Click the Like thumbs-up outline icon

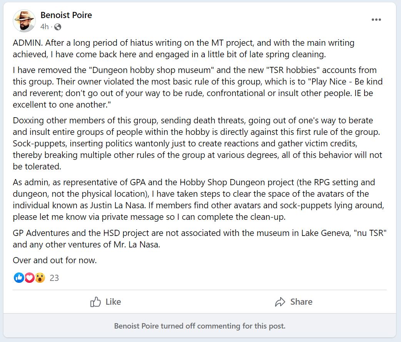click(x=95, y=302)
